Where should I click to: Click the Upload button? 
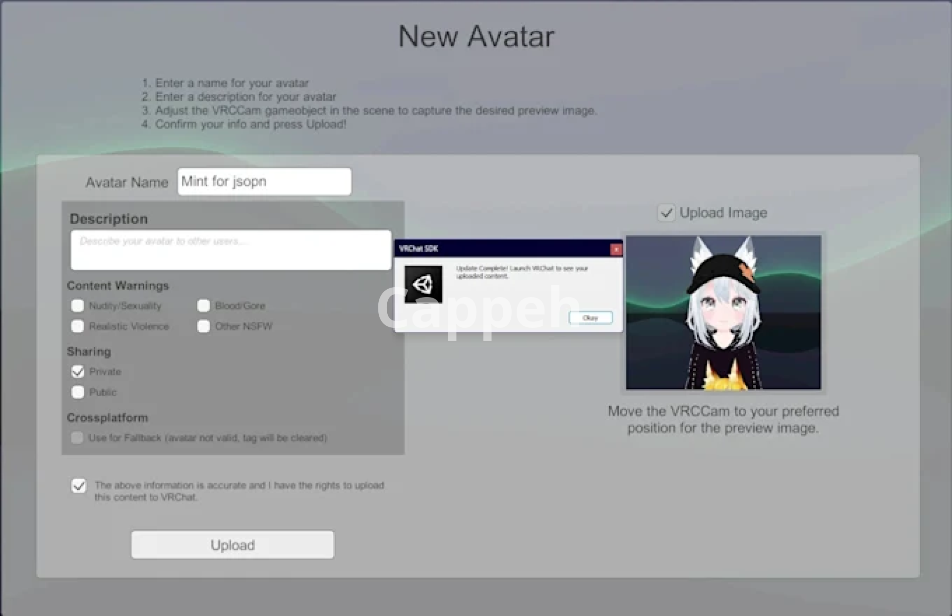click(x=233, y=545)
